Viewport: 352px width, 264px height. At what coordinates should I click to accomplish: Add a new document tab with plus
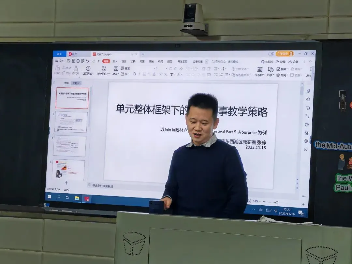143,54
